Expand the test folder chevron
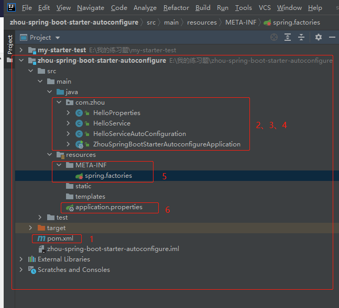This screenshot has height=308, width=339. coord(40,217)
